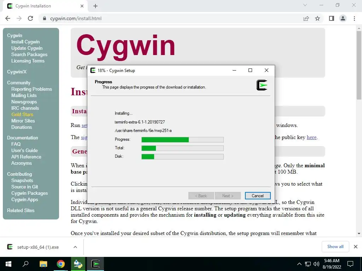Open the taskbar clock and date

click(x=332, y=264)
